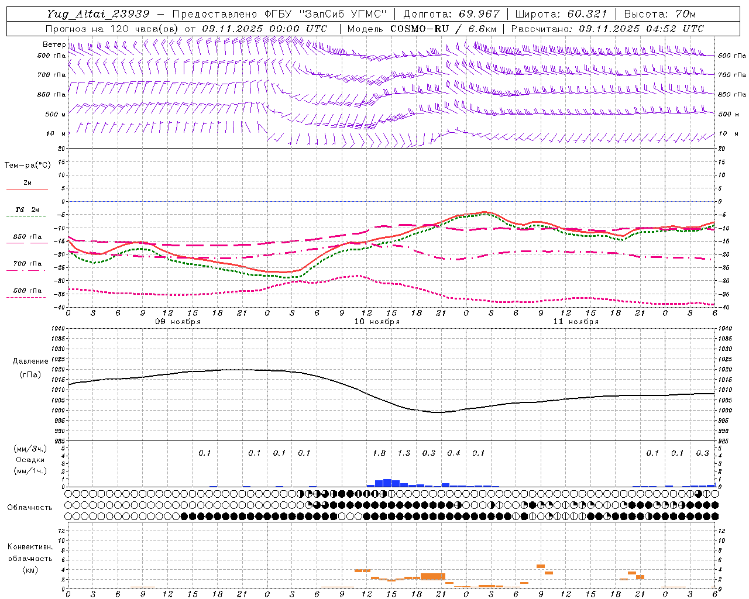Select the Модель COSMO-RU / 6.6км label

tap(422, 29)
